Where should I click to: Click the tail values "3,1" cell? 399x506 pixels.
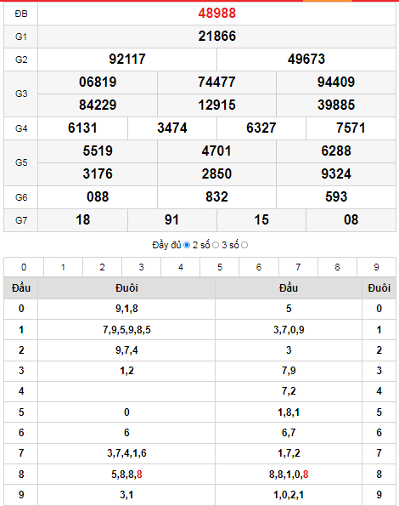pyautogui.click(x=126, y=495)
